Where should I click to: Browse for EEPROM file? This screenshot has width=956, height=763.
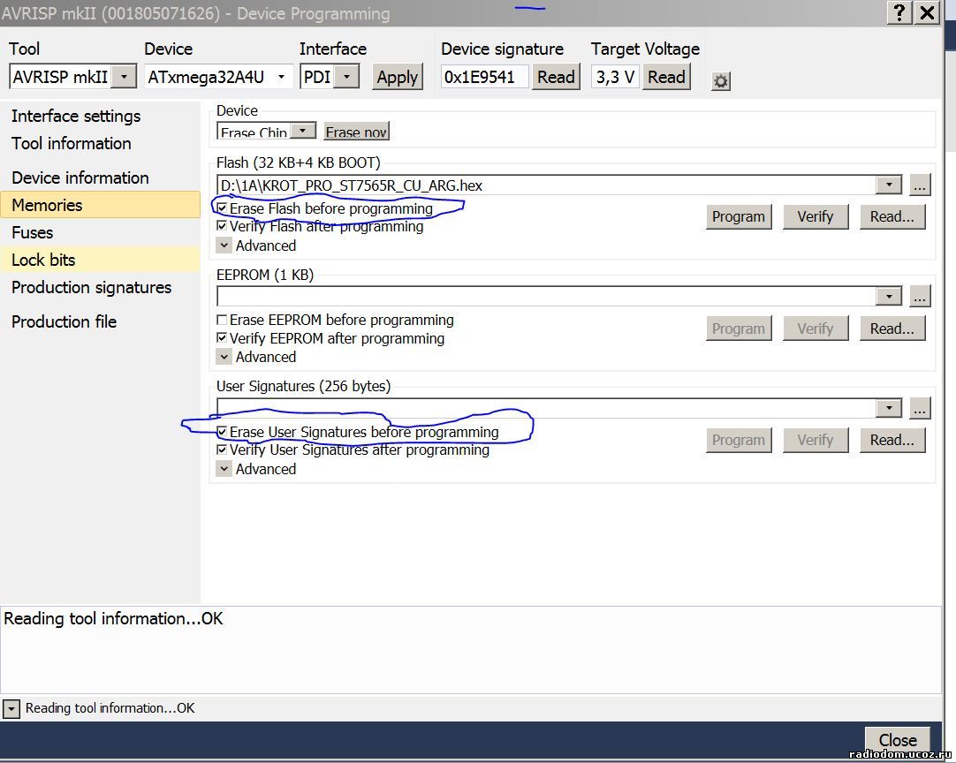[x=920, y=296]
